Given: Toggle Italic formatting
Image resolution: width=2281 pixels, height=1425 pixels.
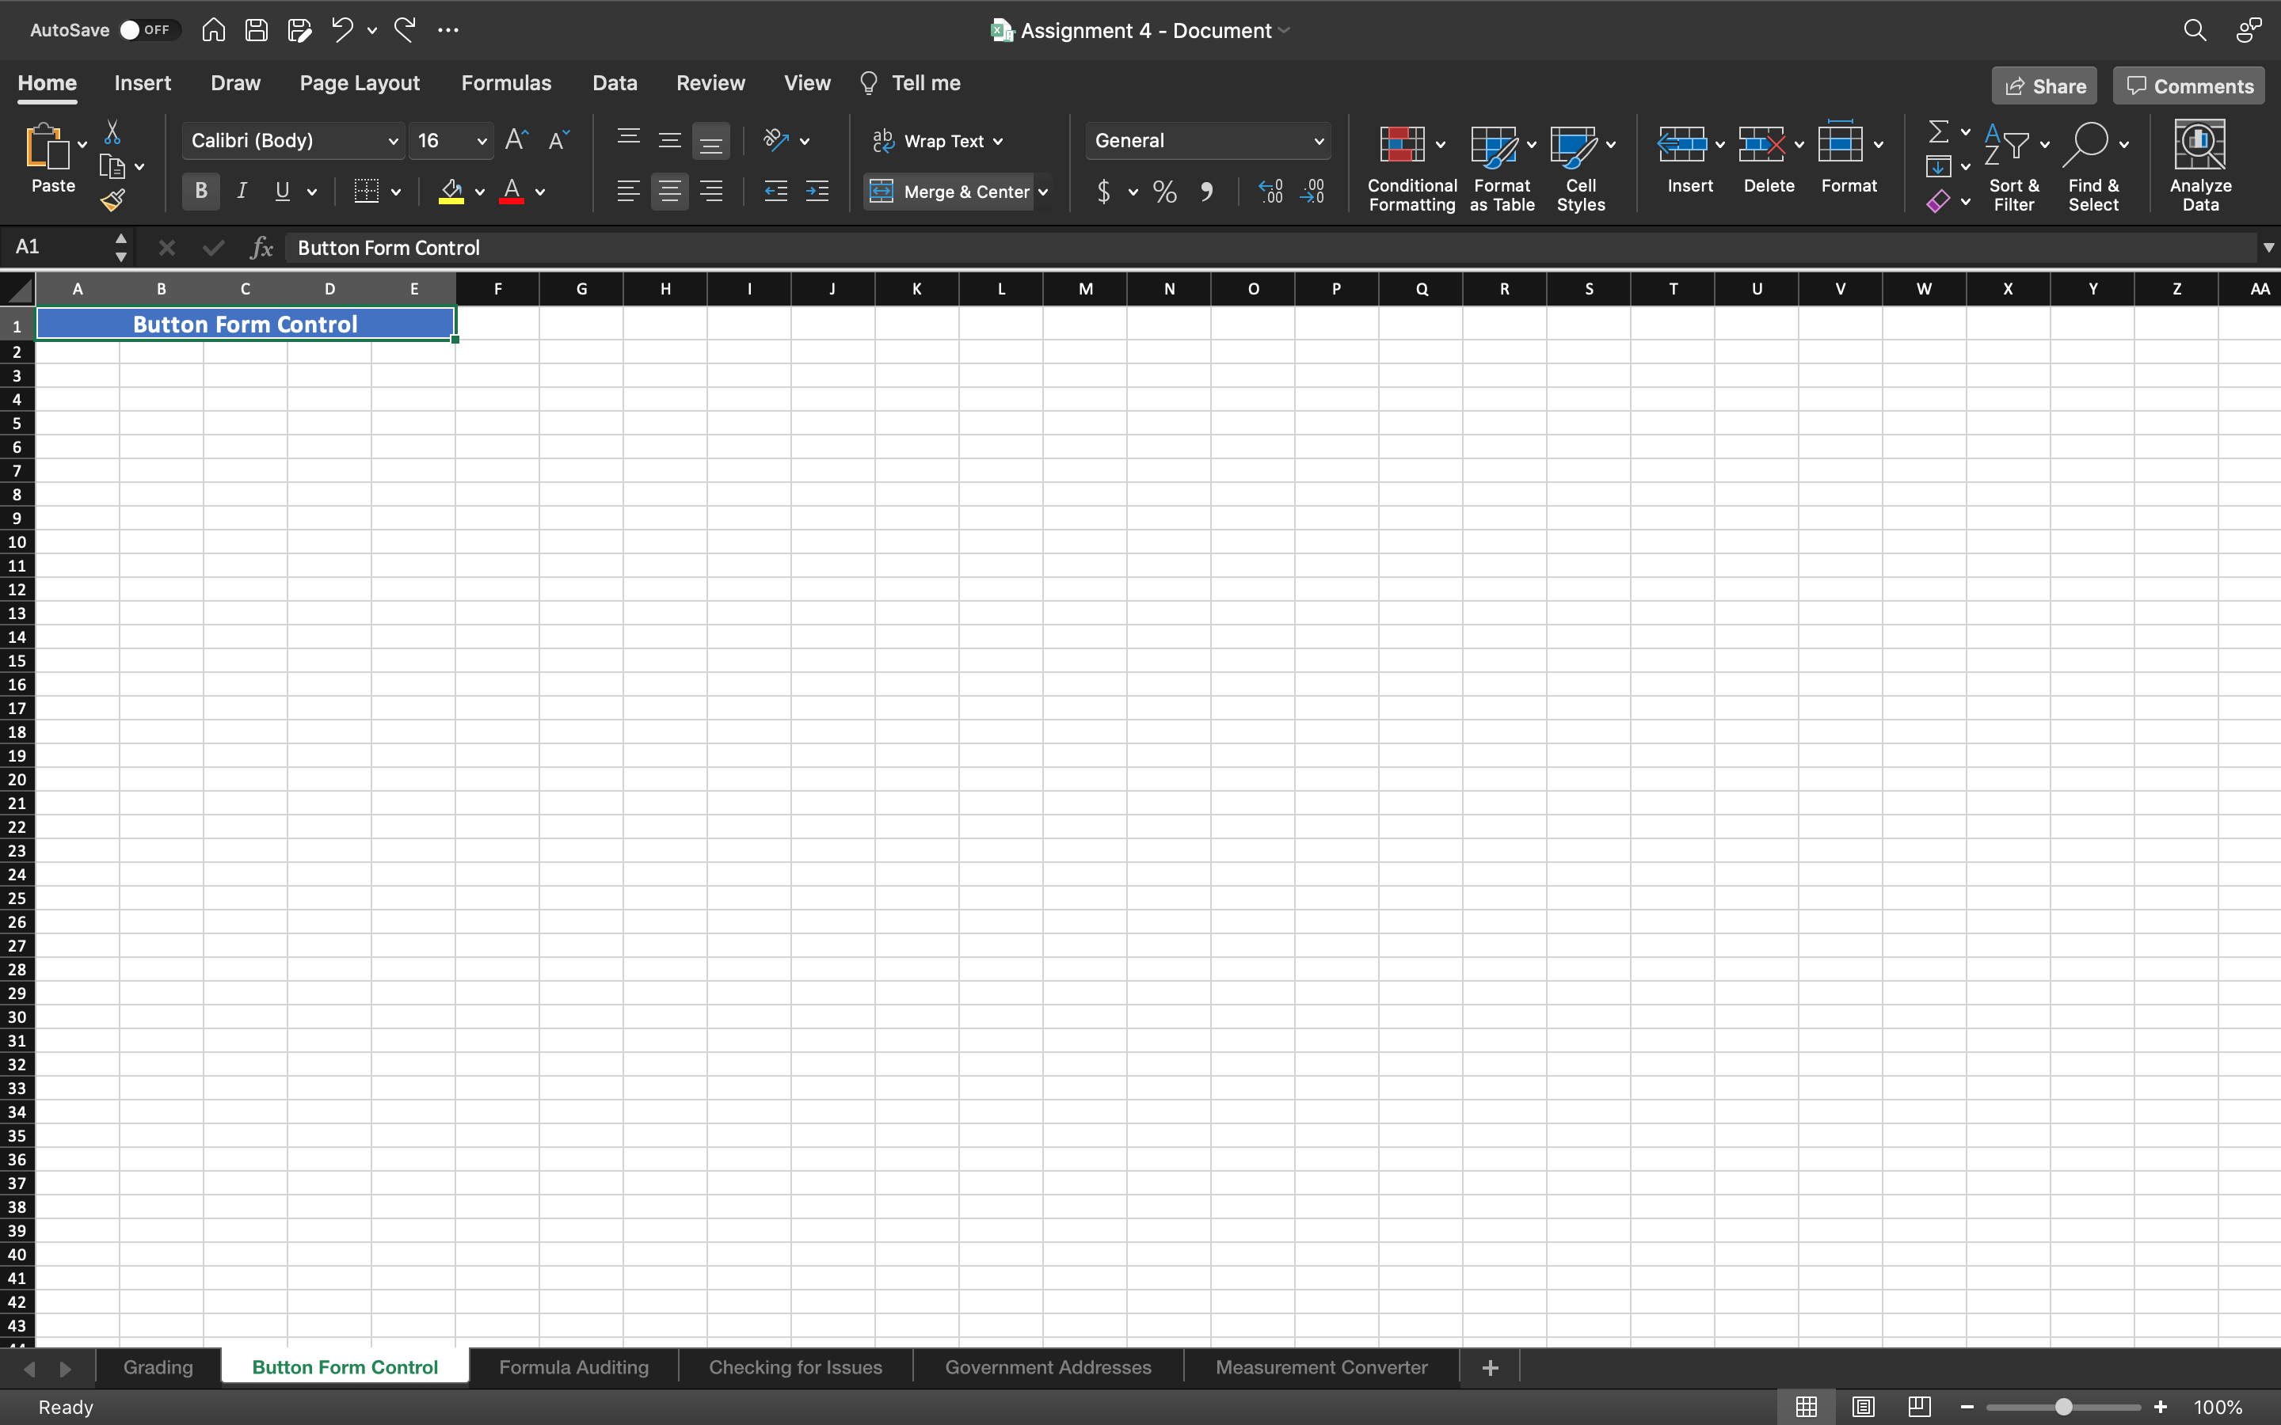Looking at the screenshot, I should point(242,192).
